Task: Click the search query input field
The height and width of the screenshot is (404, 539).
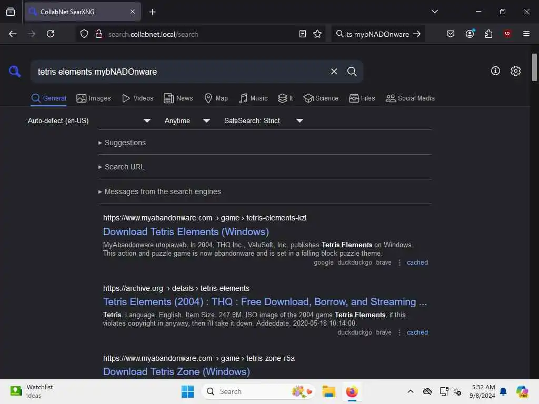Action: pyautogui.click(x=179, y=72)
